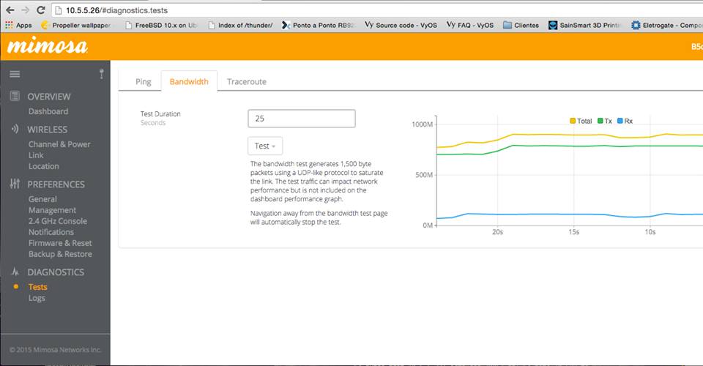
Task: Click the Diagnostics pulse icon
Action: [x=15, y=272]
